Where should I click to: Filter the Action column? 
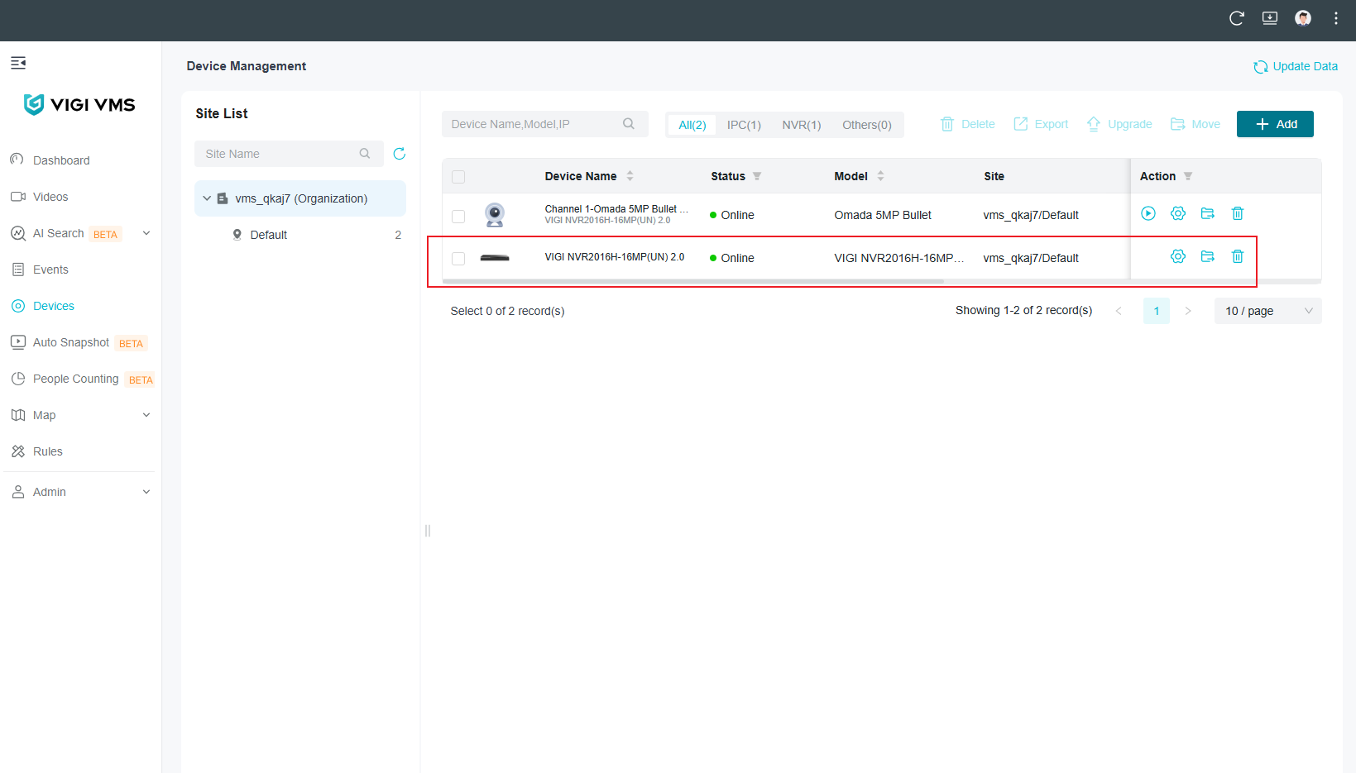click(x=1188, y=176)
